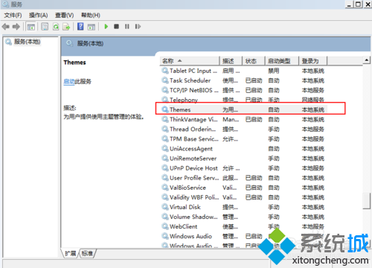Toggle the action pane toolbar icon
This screenshot has width=372, height=268.
tap(92, 27)
